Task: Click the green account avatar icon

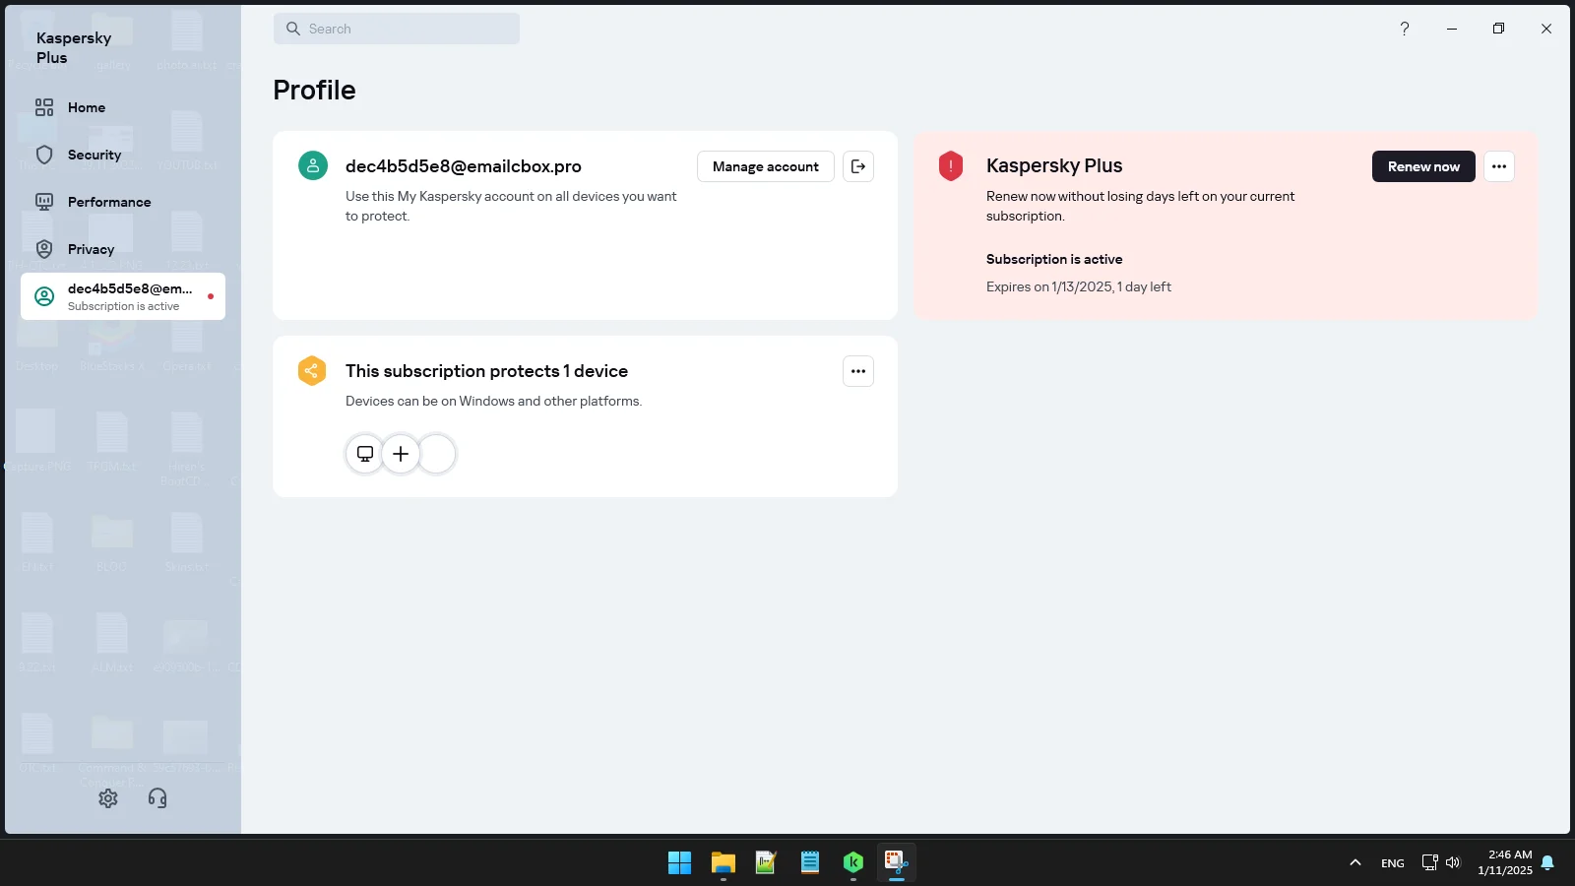Action: [x=313, y=165]
